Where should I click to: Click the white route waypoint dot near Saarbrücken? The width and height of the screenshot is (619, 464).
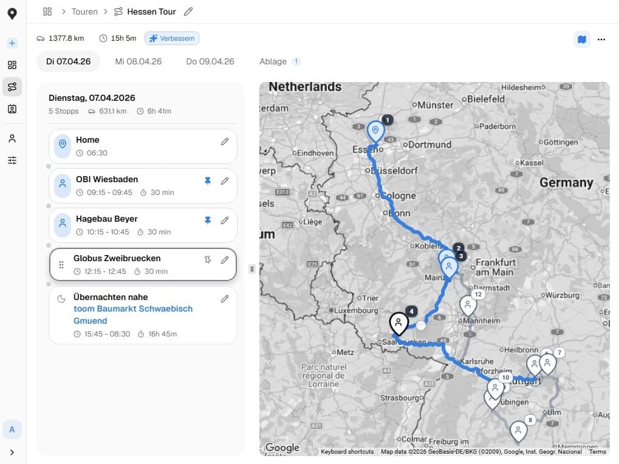[421, 326]
